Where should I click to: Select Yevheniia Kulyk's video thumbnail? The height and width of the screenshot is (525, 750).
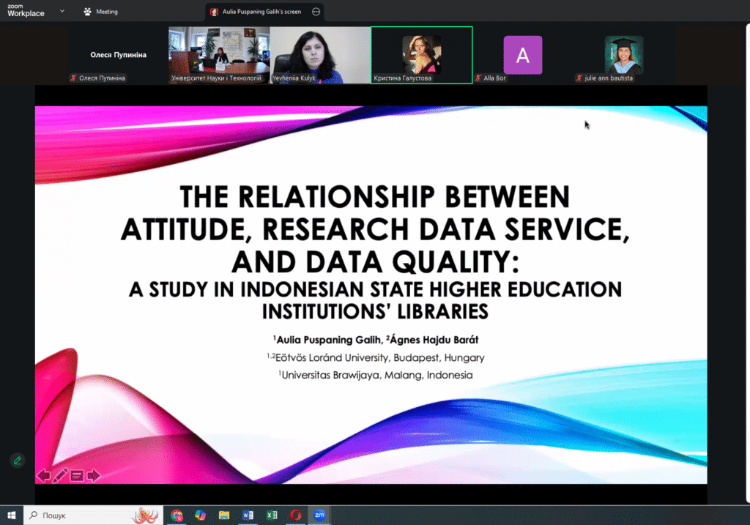pyautogui.click(x=320, y=55)
